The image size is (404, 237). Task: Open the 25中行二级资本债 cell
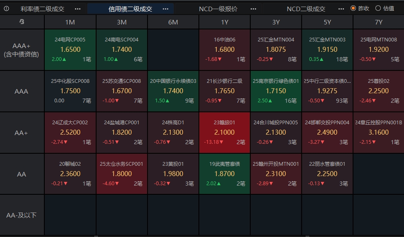coord(327,91)
